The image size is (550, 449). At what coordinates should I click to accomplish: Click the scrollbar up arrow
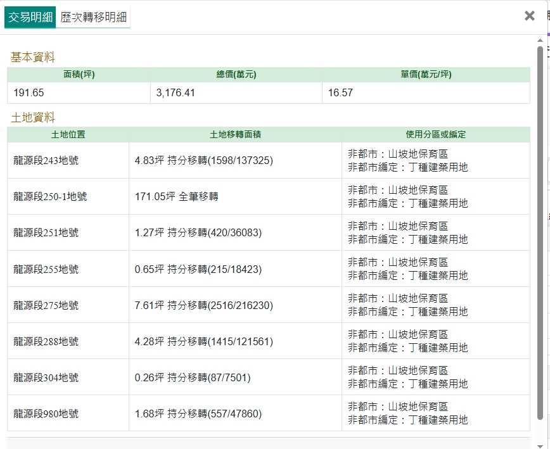click(x=540, y=41)
